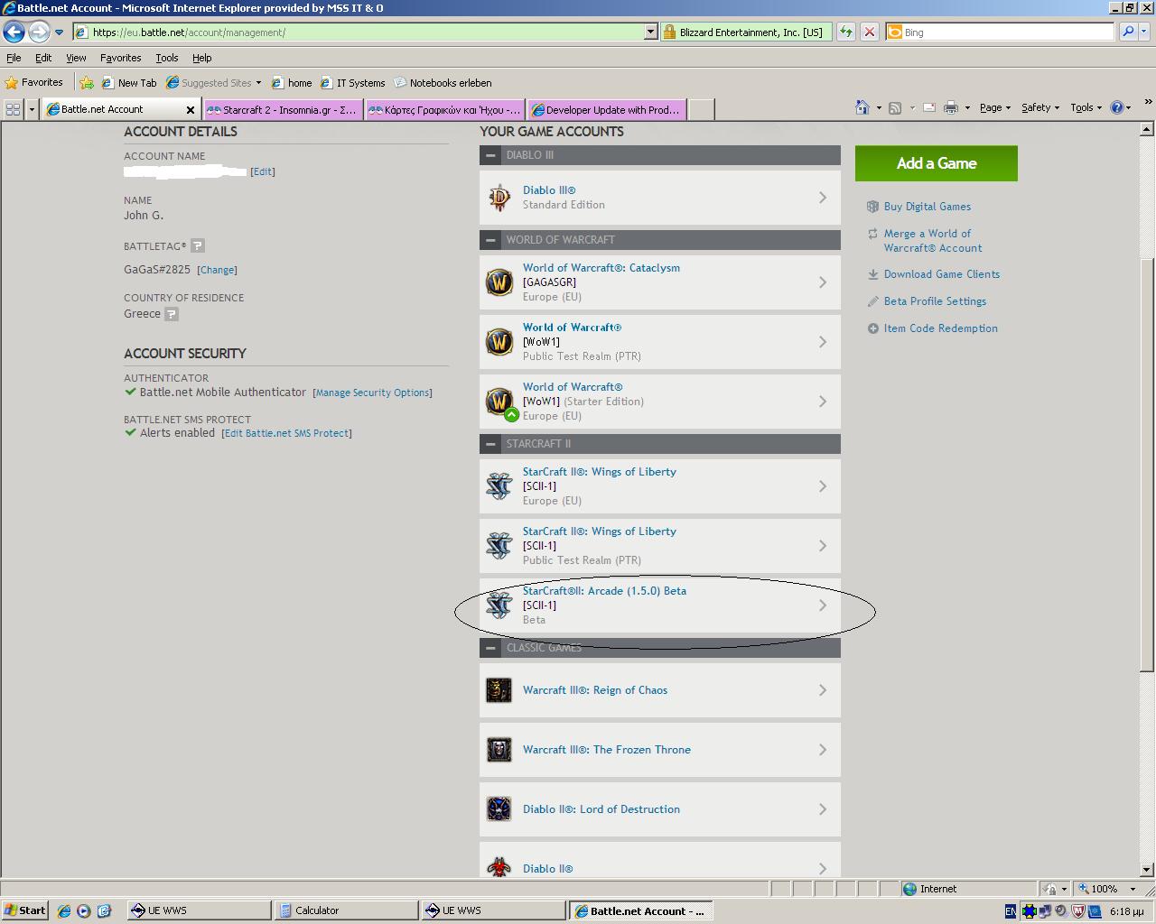
Task: Switch to Developer Update tab
Action: click(607, 109)
